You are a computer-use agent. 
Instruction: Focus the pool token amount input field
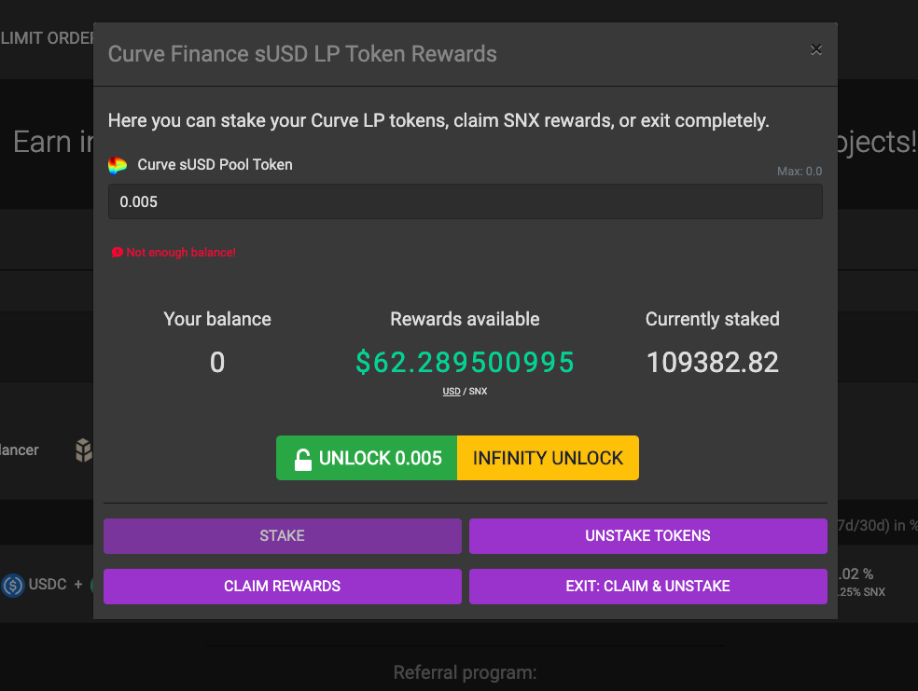pyautogui.click(x=466, y=201)
